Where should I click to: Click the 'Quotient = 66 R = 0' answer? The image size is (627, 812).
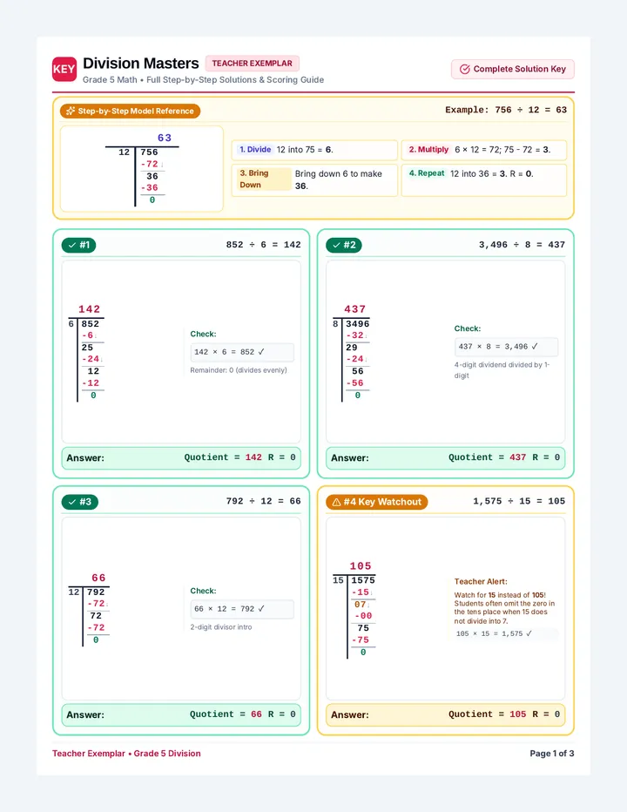242,714
